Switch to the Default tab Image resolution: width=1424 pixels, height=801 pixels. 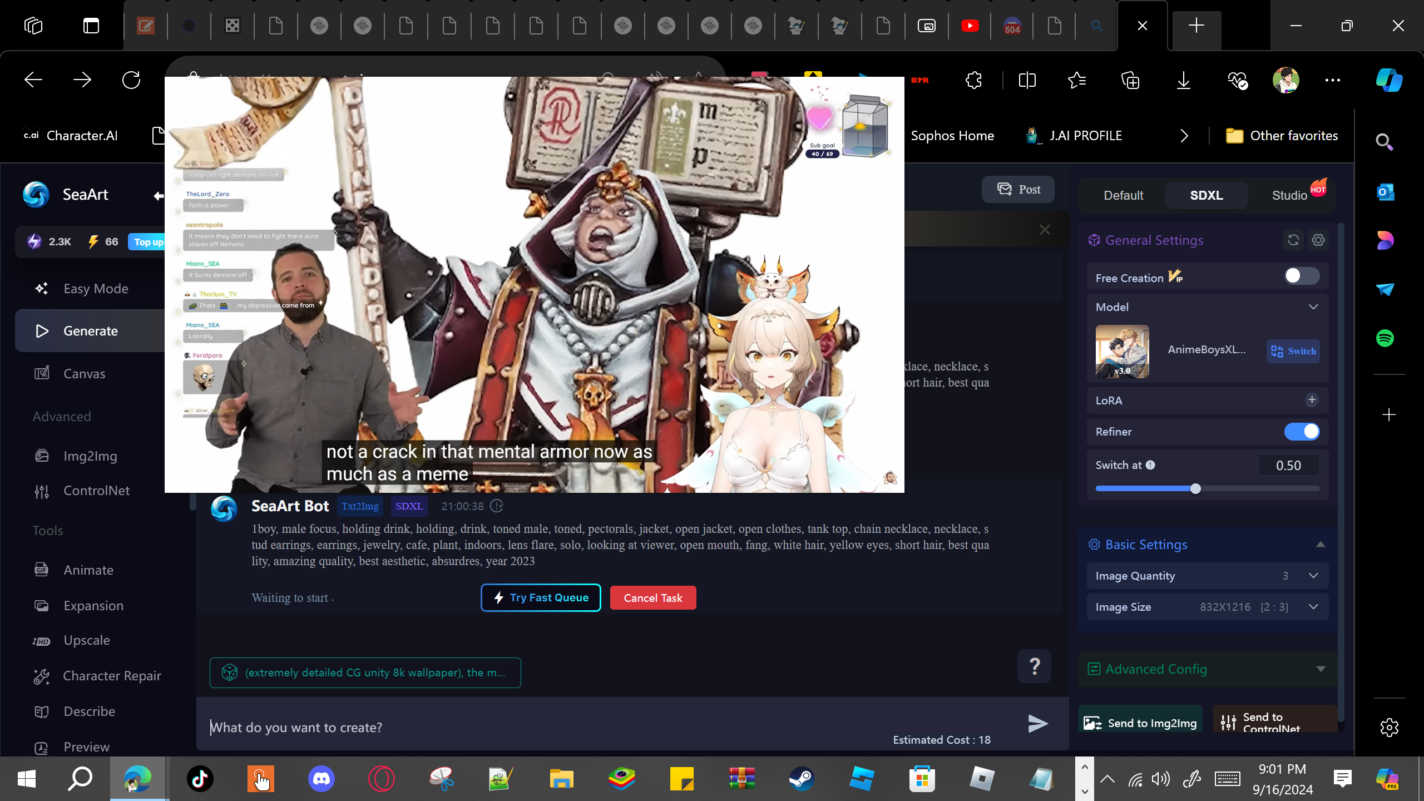(1123, 195)
